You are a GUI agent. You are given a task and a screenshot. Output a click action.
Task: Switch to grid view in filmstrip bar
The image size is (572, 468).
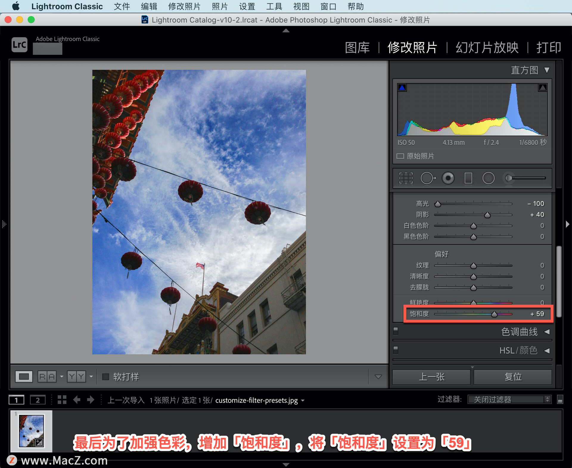click(62, 400)
